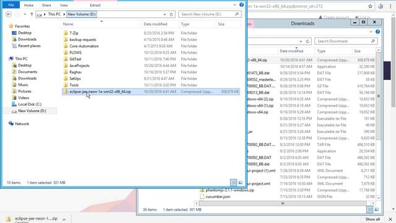Click the Help icon in front window
The height and width of the screenshot is (223, 396).
point(241,5)
